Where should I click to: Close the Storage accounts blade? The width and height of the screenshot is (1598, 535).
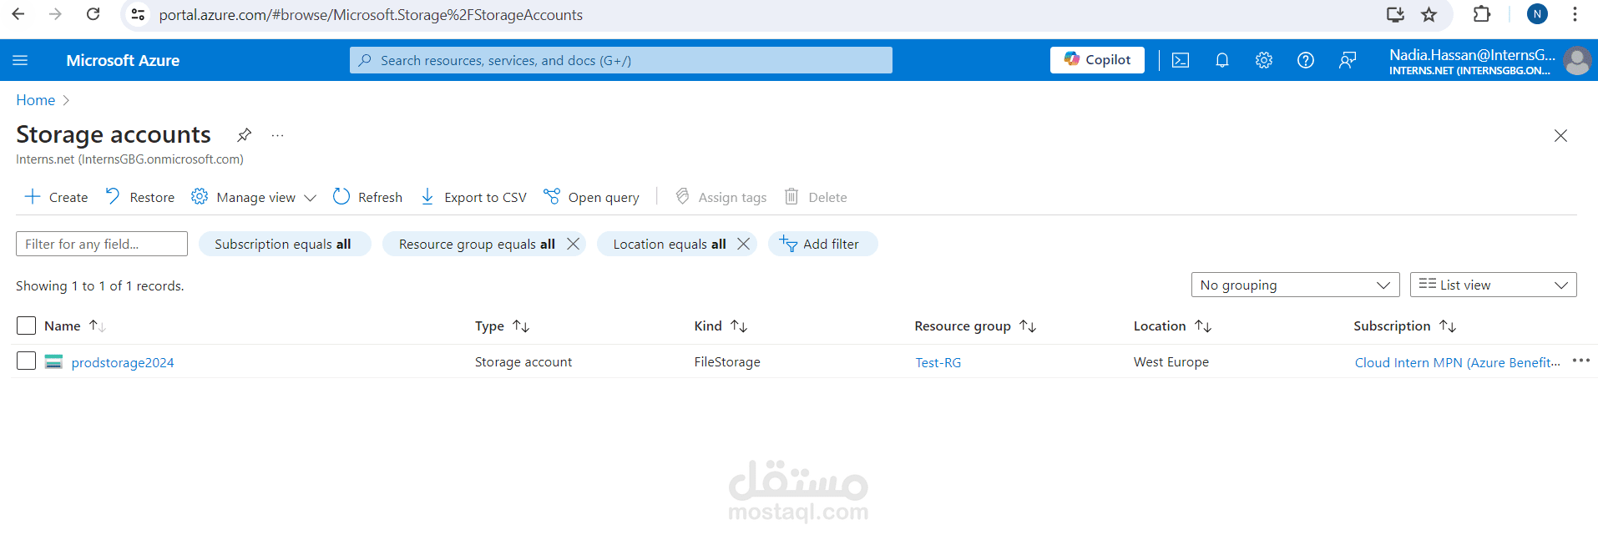coord(1560,135)
